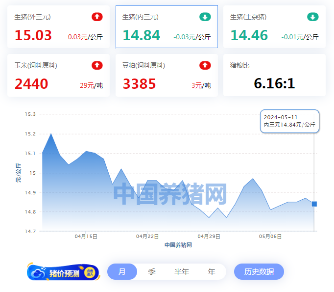Click the 中国养猪网 label under x-axis
This screenshot has width=334, height=292.
tap(178, 245)
